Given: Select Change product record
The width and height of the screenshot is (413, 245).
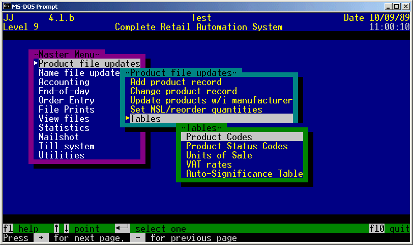Looking at the screenshot, I should tap(183, 91).
